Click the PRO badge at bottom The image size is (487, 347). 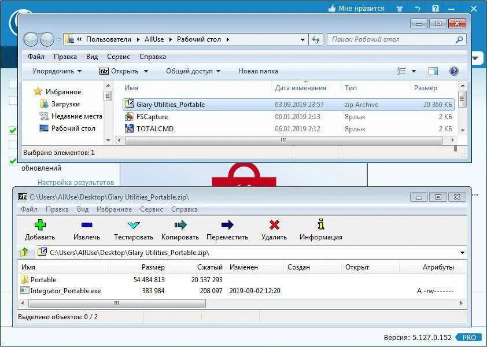[x=469, y=337]
